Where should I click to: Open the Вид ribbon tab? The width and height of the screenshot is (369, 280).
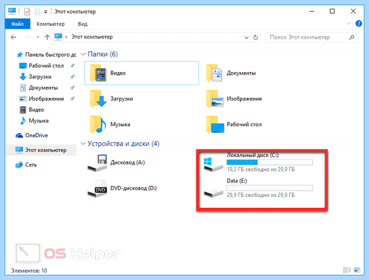coord(82,24)
